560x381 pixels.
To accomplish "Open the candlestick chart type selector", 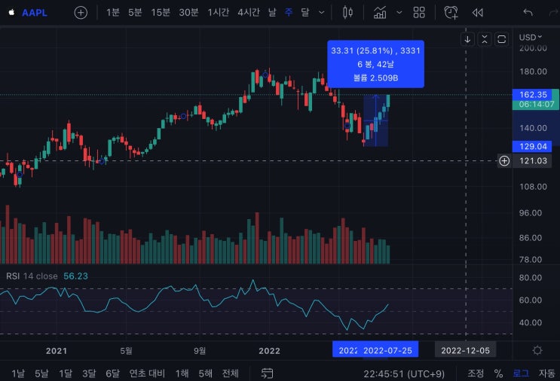I will (x=347, y=13).
